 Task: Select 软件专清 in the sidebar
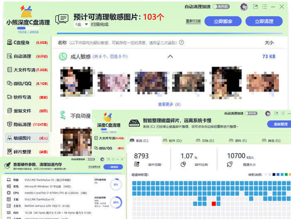click(27, 97)
